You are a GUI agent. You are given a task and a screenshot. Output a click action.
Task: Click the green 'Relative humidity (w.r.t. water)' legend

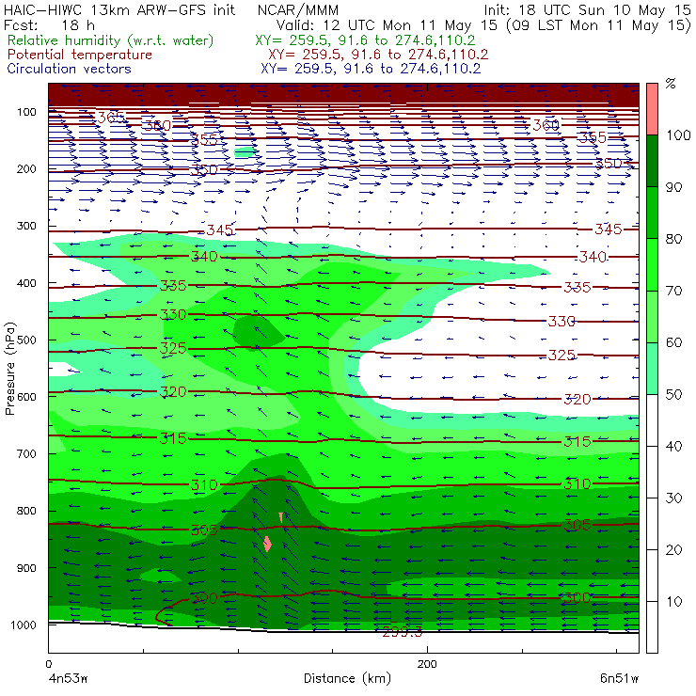(x=111, y=40)
